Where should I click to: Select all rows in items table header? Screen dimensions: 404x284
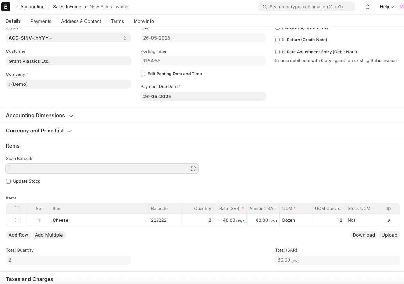click(17, 208)
